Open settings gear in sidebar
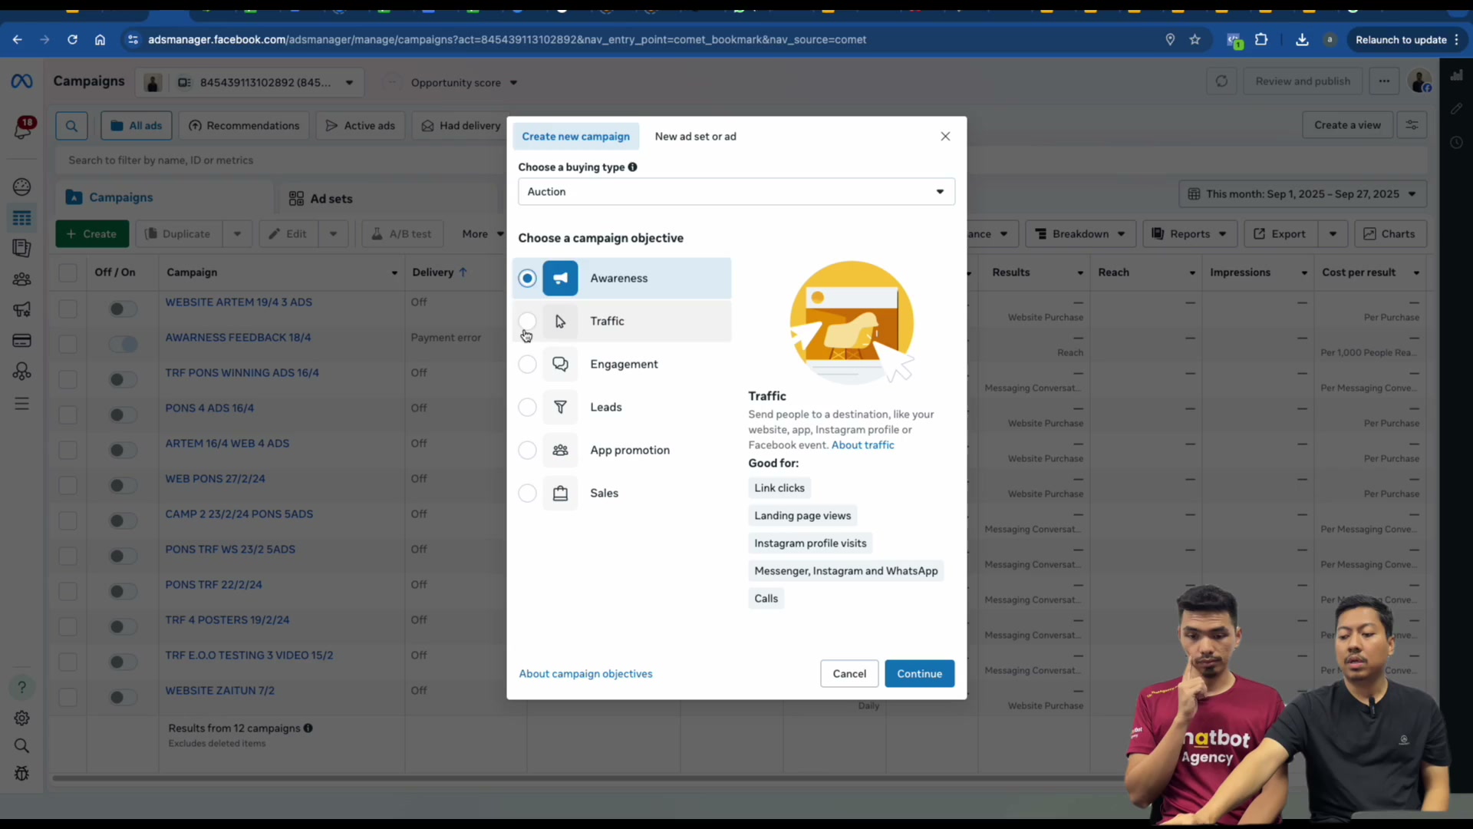This screenshot has width=1473, height=829. tap(21, 718)
